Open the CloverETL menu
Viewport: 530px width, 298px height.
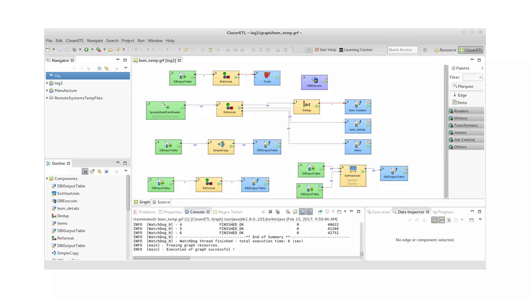coord(75,41)
